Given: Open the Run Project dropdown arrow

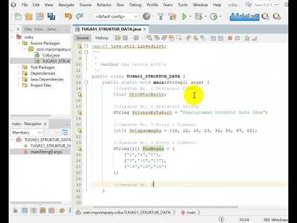Looking at the screenshot, I should point(191,16).
